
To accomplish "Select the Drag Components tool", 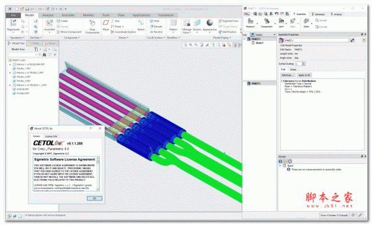I will coord(92,27).
